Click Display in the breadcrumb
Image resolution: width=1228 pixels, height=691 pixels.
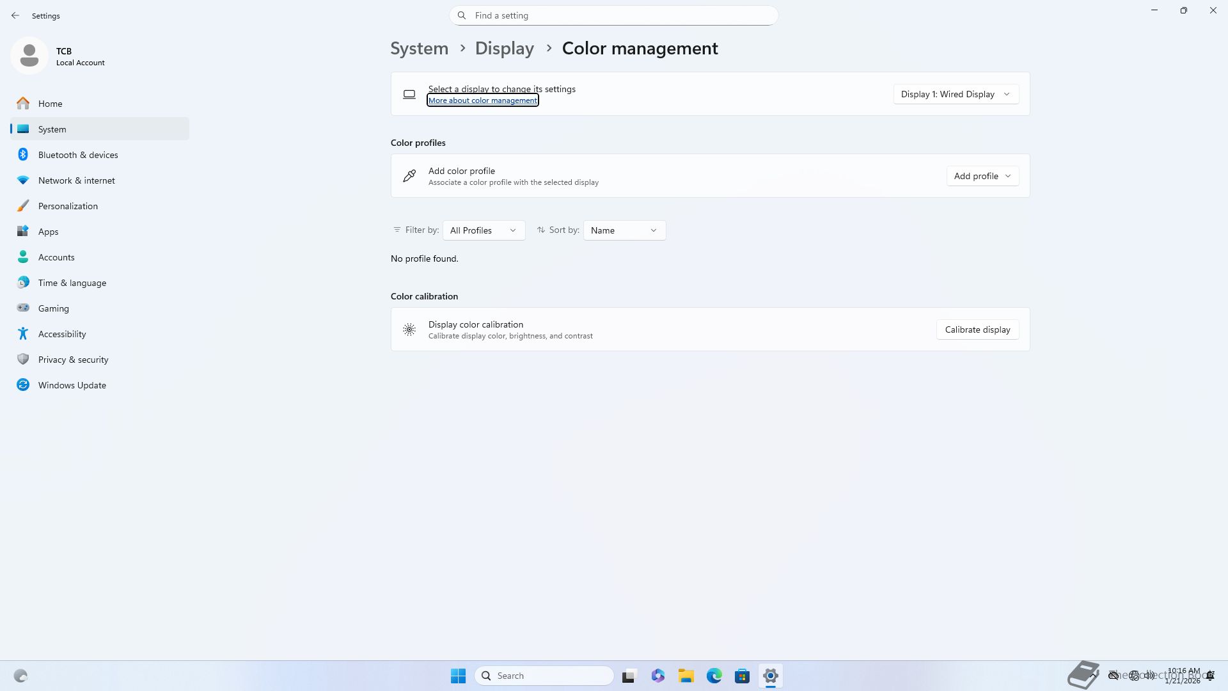(504, 49)
